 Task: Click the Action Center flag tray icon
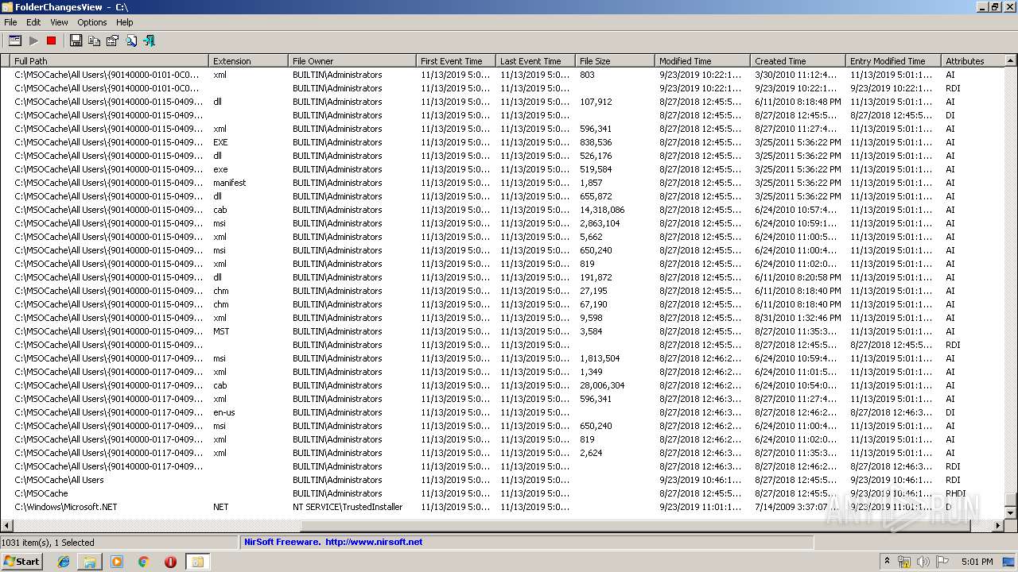942,562
